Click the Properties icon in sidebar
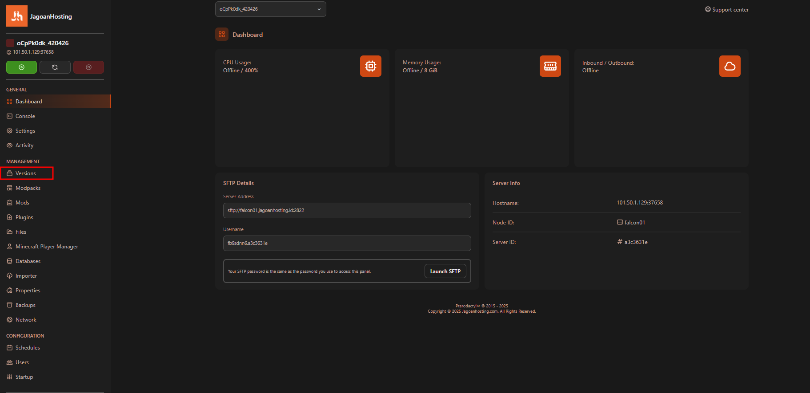The width and height of the screenshot is (810, 393). [9, 291]
